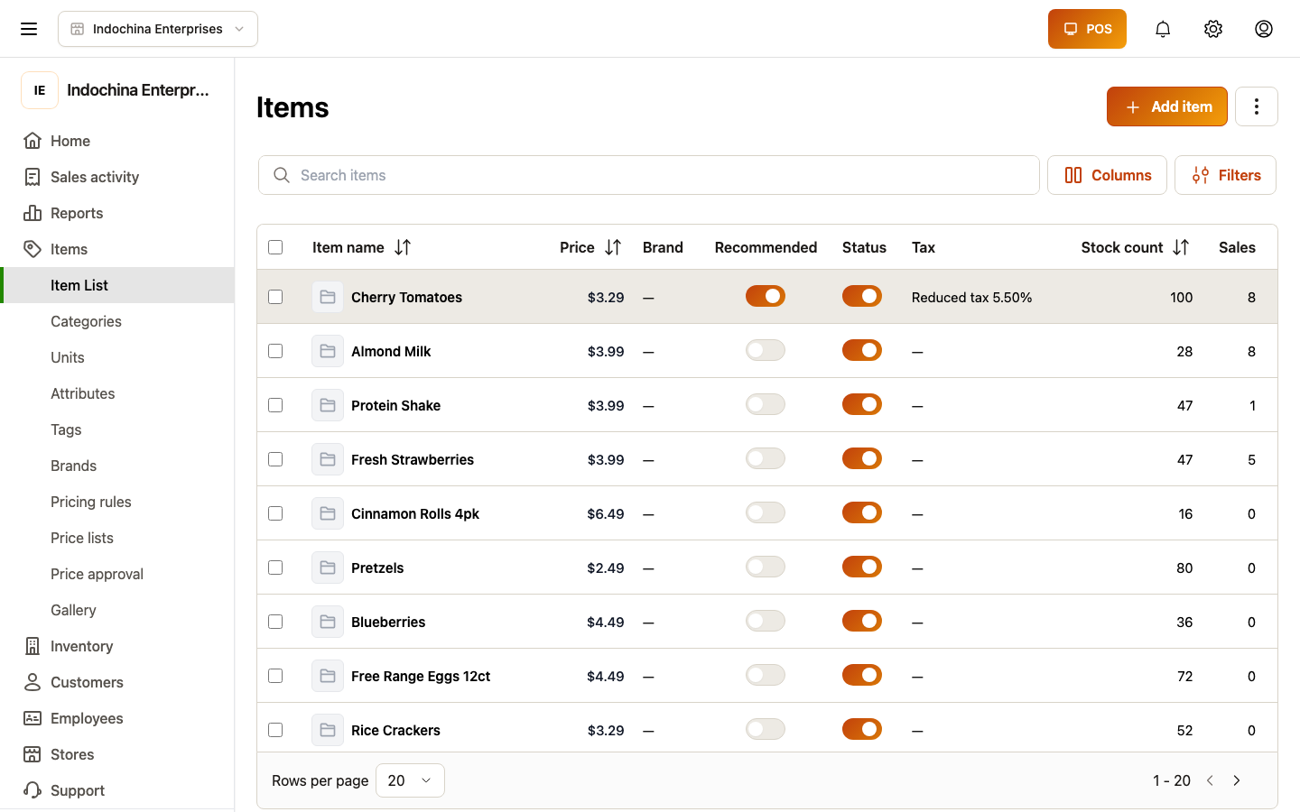The image size is (1300, 812).
Task: Open Customers sidebar item
Action: (x=117, y=682)
